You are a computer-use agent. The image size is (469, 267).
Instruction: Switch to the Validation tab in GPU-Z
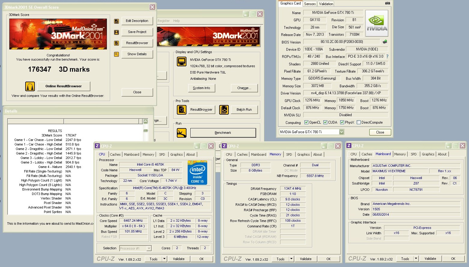326,4
